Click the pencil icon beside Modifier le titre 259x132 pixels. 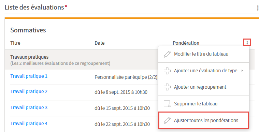pos(167,54)
